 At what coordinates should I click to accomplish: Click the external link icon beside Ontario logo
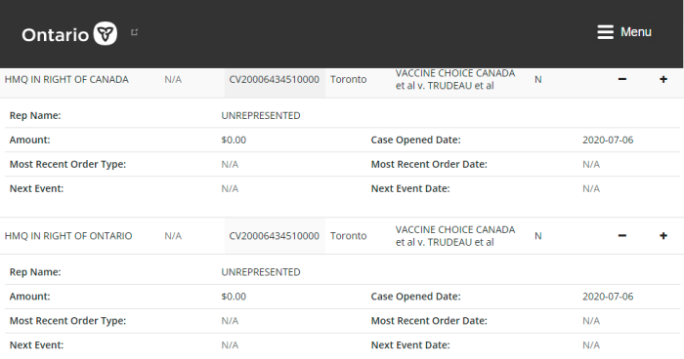tap(135, 32)
